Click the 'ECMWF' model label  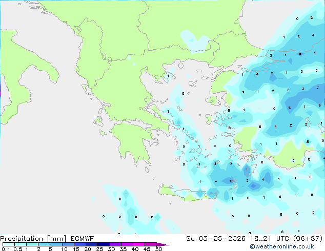(x=83, y=239)
